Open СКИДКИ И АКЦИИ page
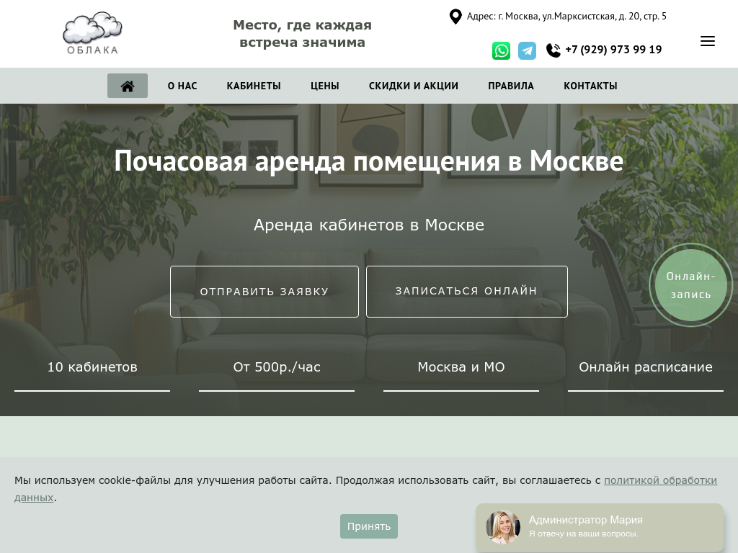 pyautogui.click(x=413, y=86)
